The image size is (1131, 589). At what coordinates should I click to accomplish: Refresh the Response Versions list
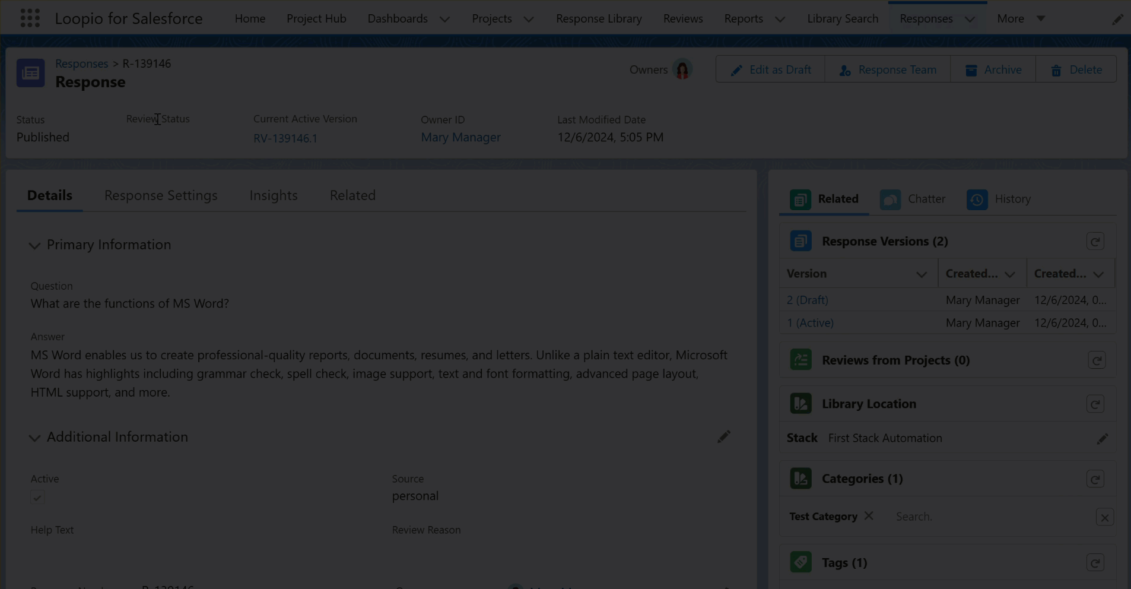click(1095, 242)
